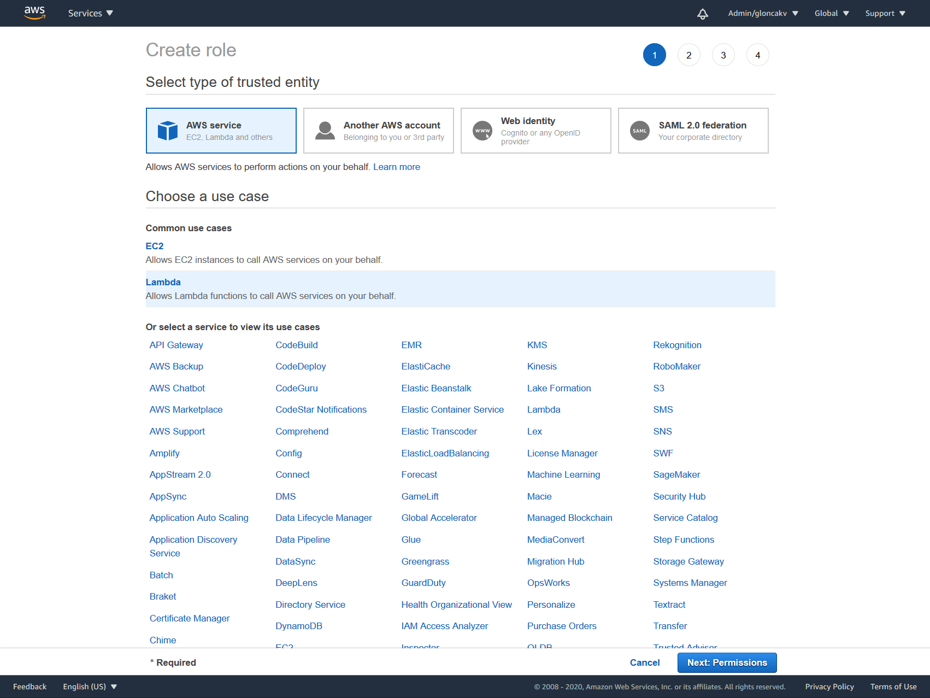Select the DynamoDB service
The height and width of the screenshot is (698, 930).
[299, 626]
